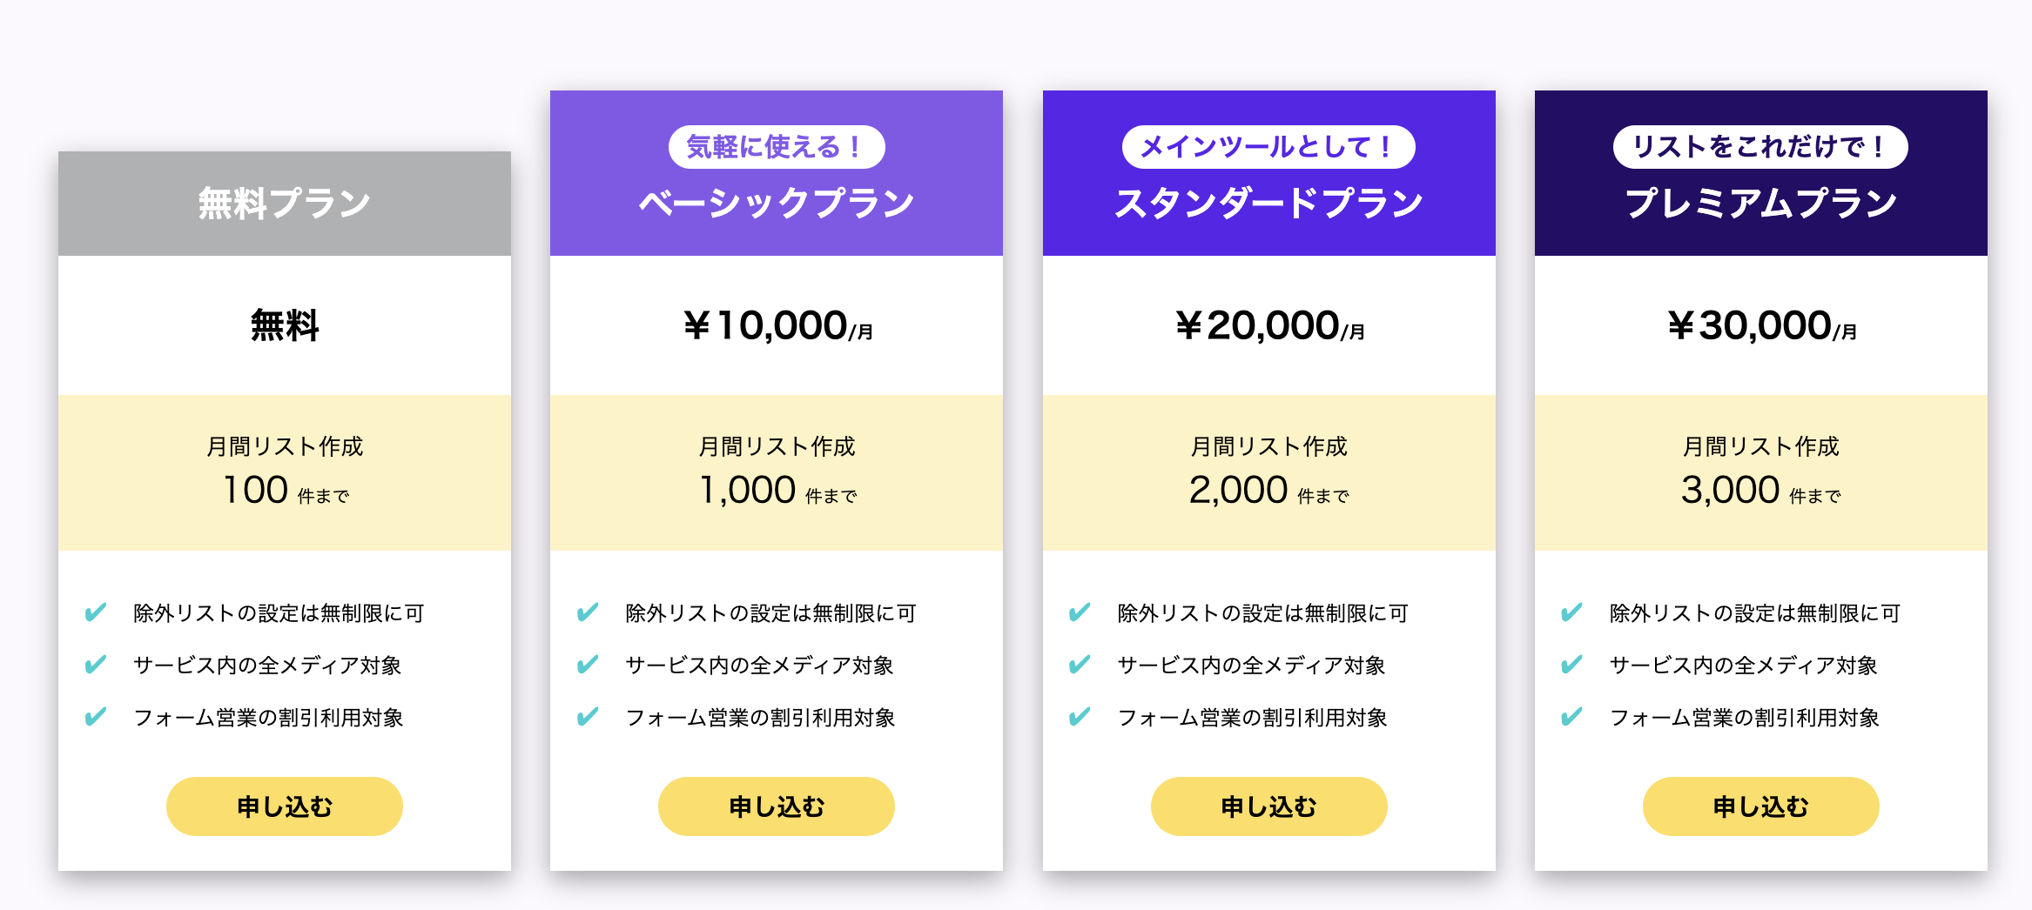The image size is (2032, 910).
Task: Click checkmark beside フォーム営業 in the スタンダードプラン card
Action: click(1080, 717)
